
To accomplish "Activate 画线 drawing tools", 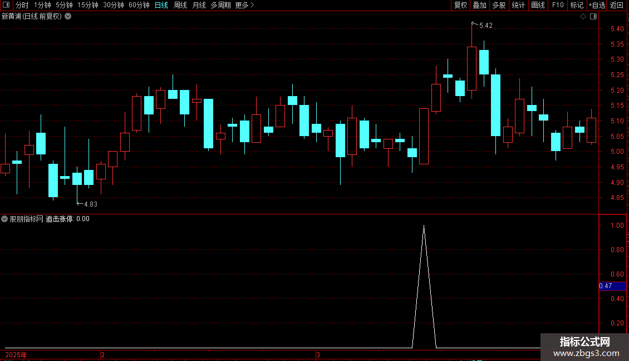I will coord(538,5).
